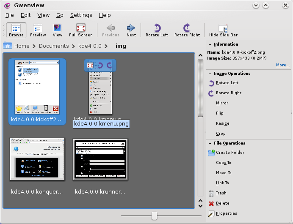This screenshot has height=224, width=293.
Task: Click the Home folder icon in breadcrumb
Action: pos(8,46)
